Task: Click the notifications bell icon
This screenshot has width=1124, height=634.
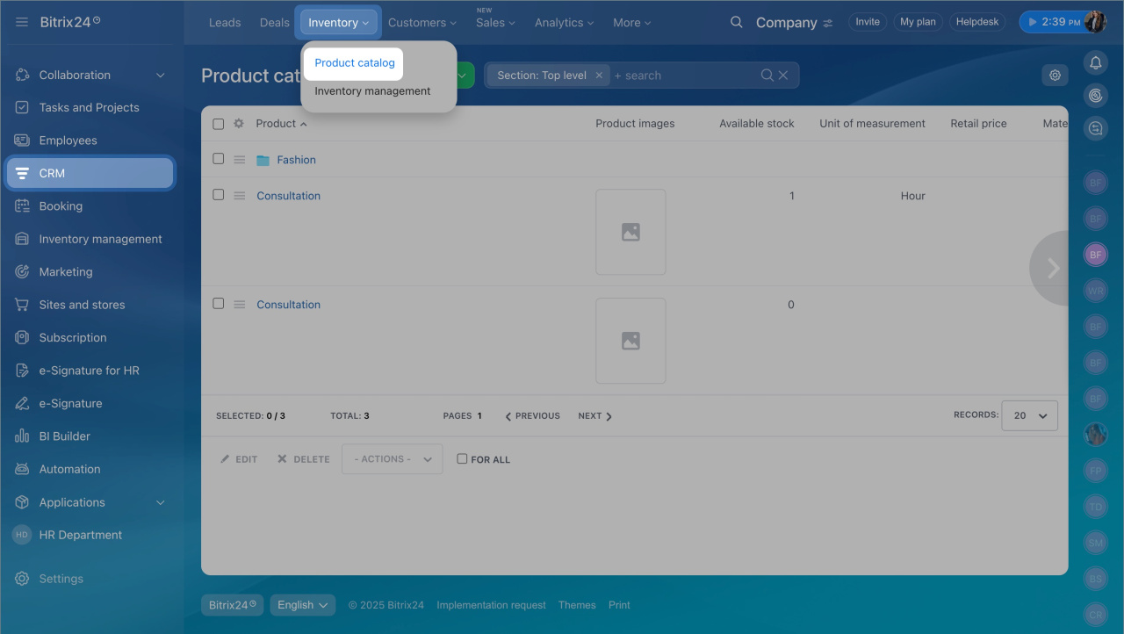Action: click(x=1095, y=62)
